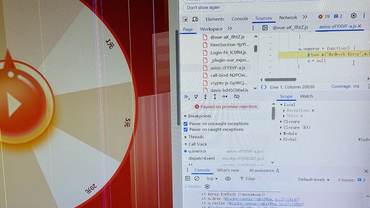Switch to the Console top tab
The image size is (370, 208).
240,18
